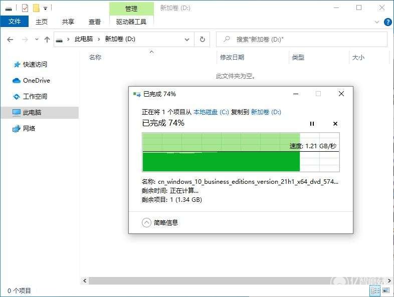Close the copy progress dialog window
394x297 pixels.
[341, 94]
